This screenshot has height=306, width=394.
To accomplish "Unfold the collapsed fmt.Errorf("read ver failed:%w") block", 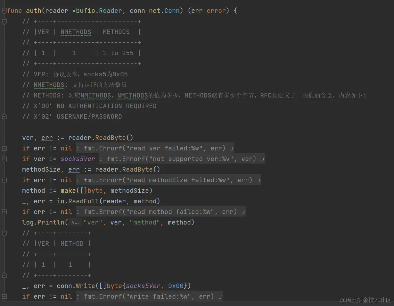I will 155,148.
